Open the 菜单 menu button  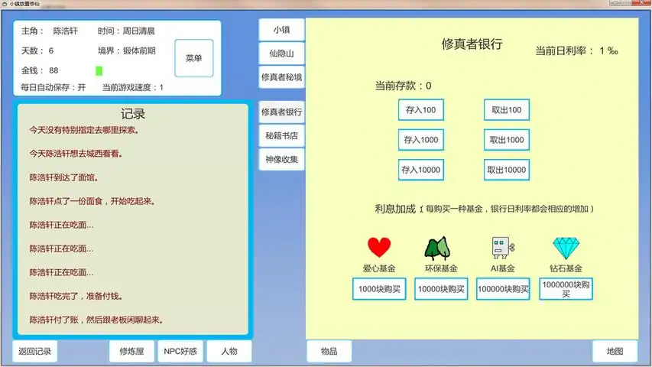coord(194,59)
